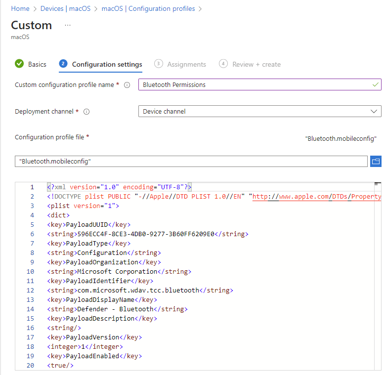Expand the Device channel dropdown
385x375 pixels.
tap(260, 111)
